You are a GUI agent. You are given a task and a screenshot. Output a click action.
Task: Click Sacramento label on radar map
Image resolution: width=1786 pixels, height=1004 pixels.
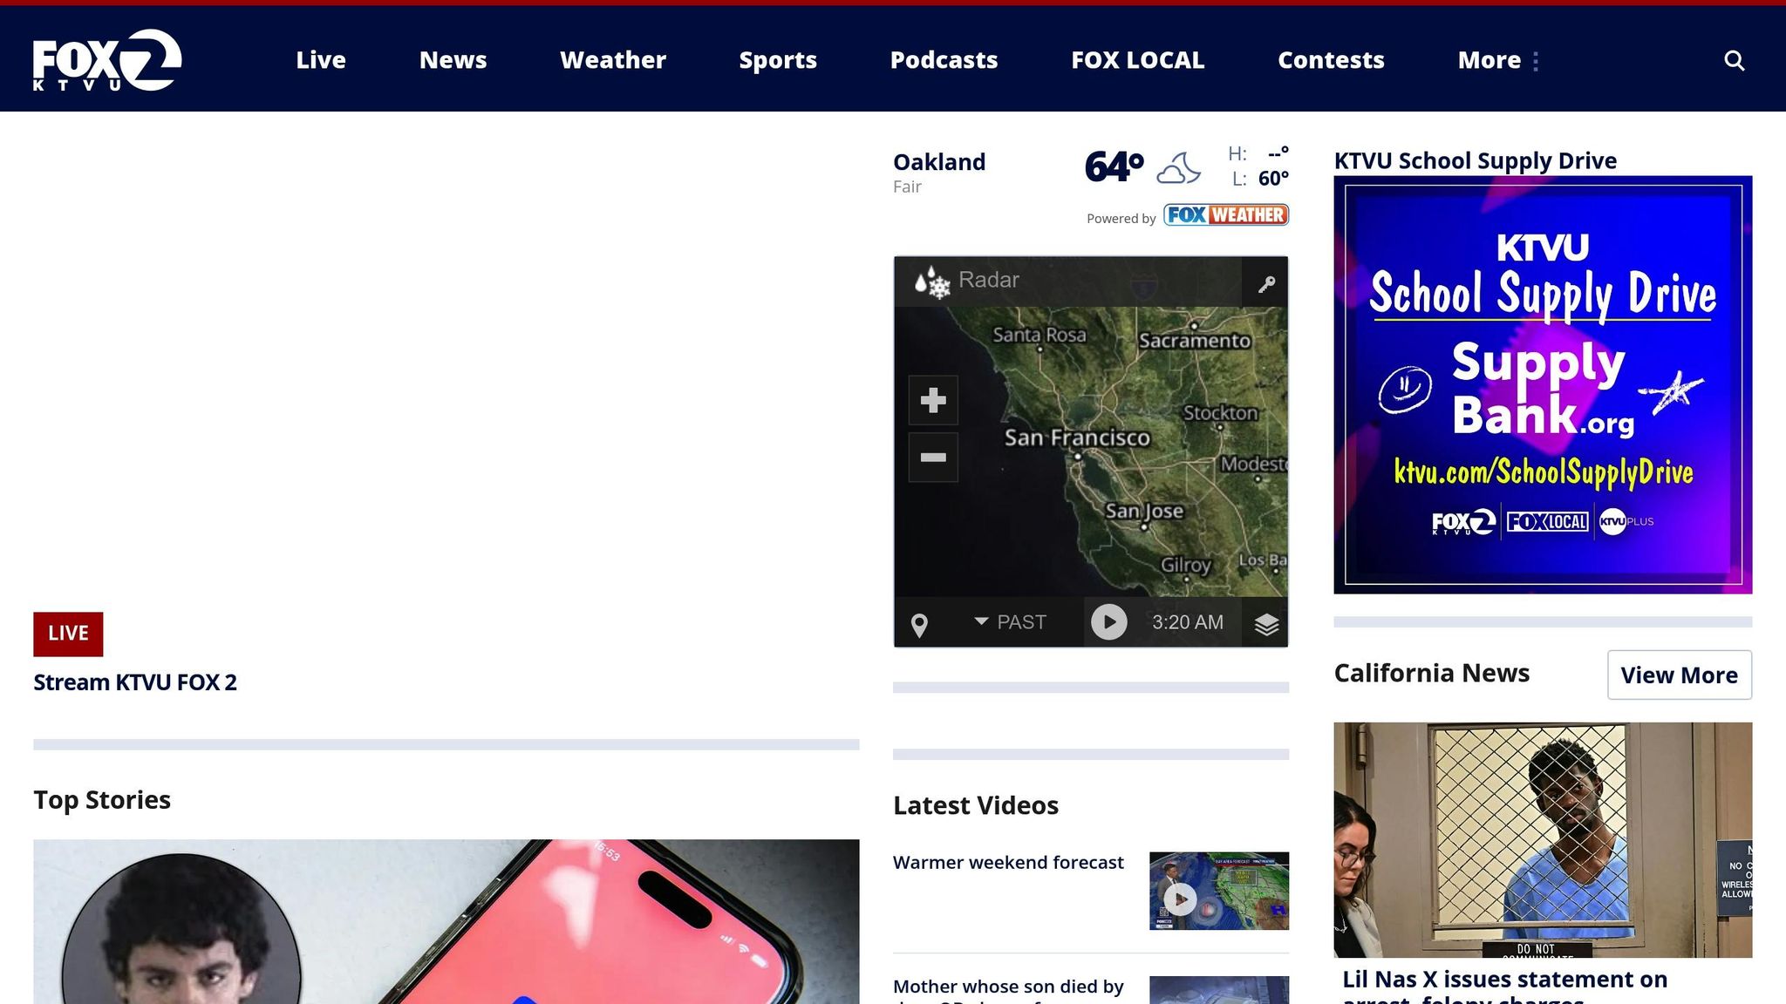click(x=1195, y=341)
